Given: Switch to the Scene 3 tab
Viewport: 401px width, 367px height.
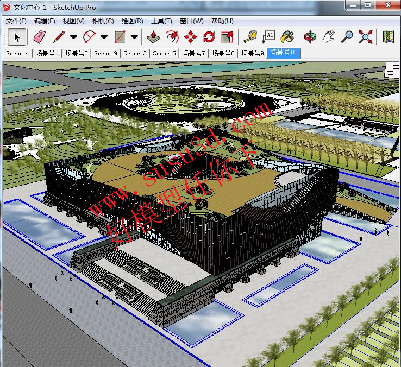Looking at the screenshot, I should [x=135, y=53].
